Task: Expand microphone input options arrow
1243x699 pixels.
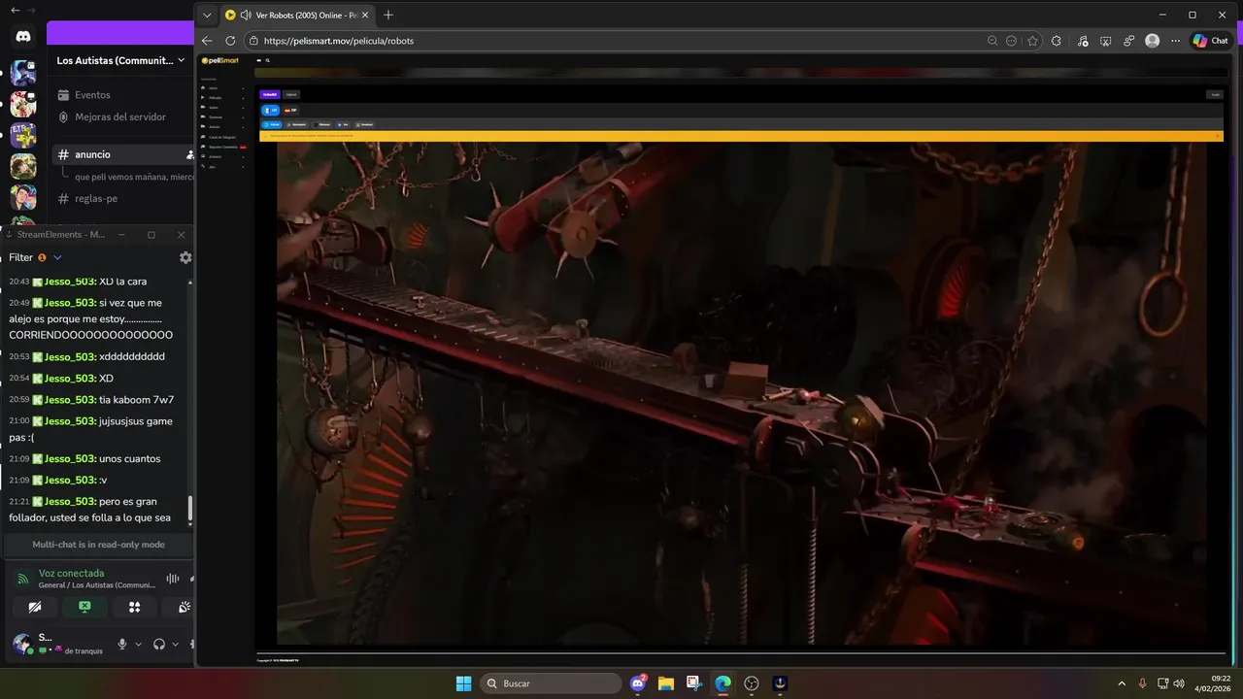Action: pos(139,644)
